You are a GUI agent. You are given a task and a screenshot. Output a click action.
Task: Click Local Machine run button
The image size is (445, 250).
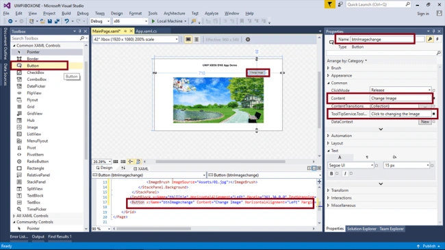point(168,21)
